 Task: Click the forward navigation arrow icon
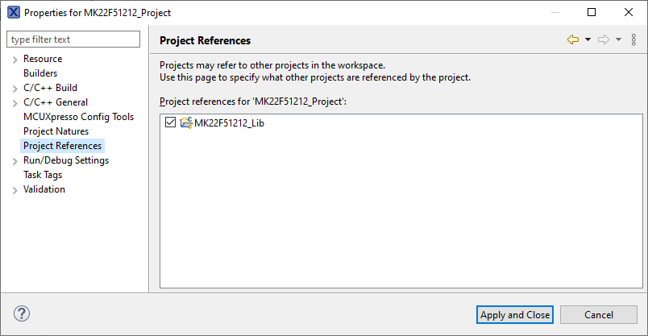tap(603, 39)
